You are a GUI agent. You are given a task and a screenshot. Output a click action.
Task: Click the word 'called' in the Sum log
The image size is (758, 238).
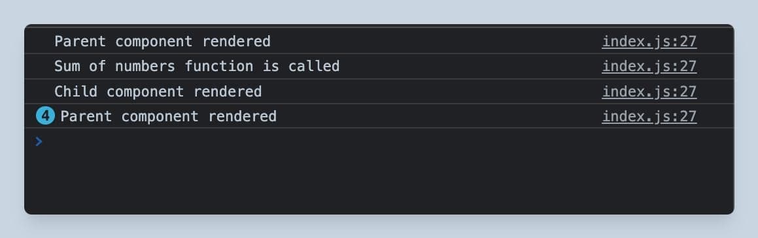coord(314,66)
